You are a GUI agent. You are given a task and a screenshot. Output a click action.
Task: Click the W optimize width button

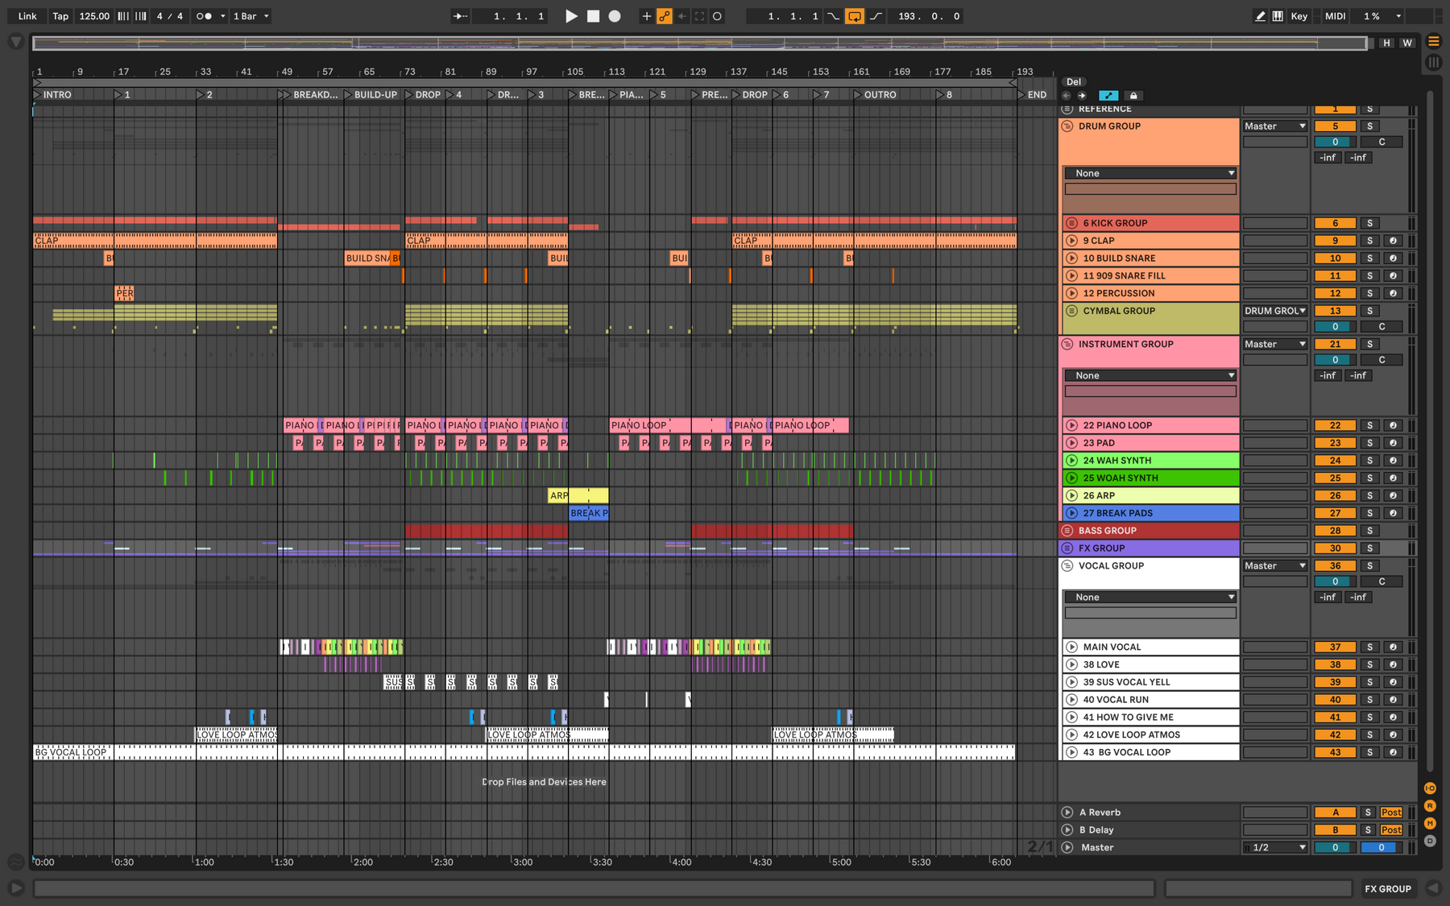[1406, 43]
